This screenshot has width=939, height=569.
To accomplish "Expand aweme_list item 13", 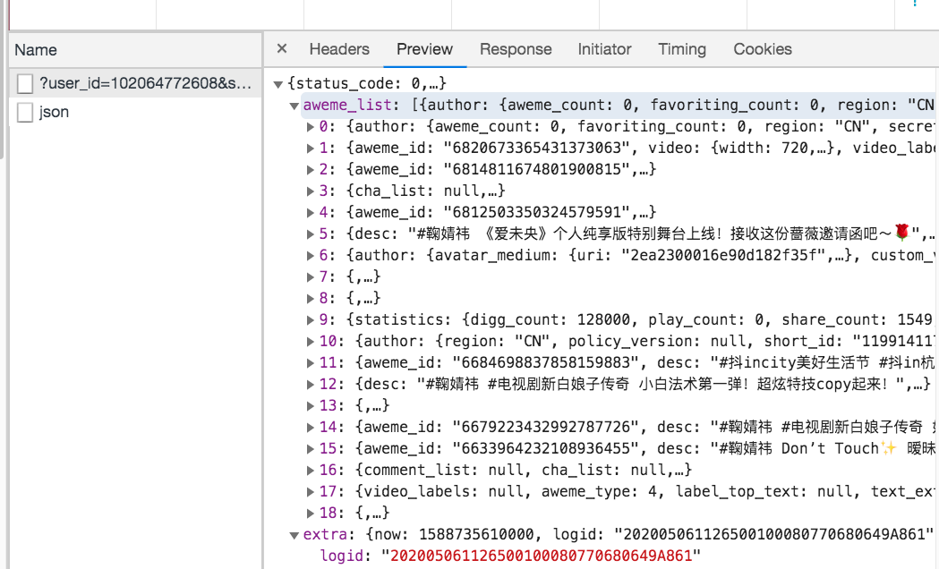I will [311, 406].
